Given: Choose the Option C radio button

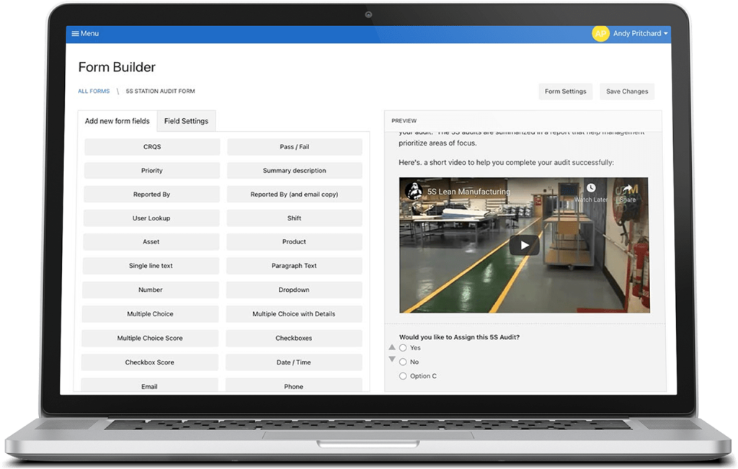Looking at the screenshot, I should tap(403, 376).
